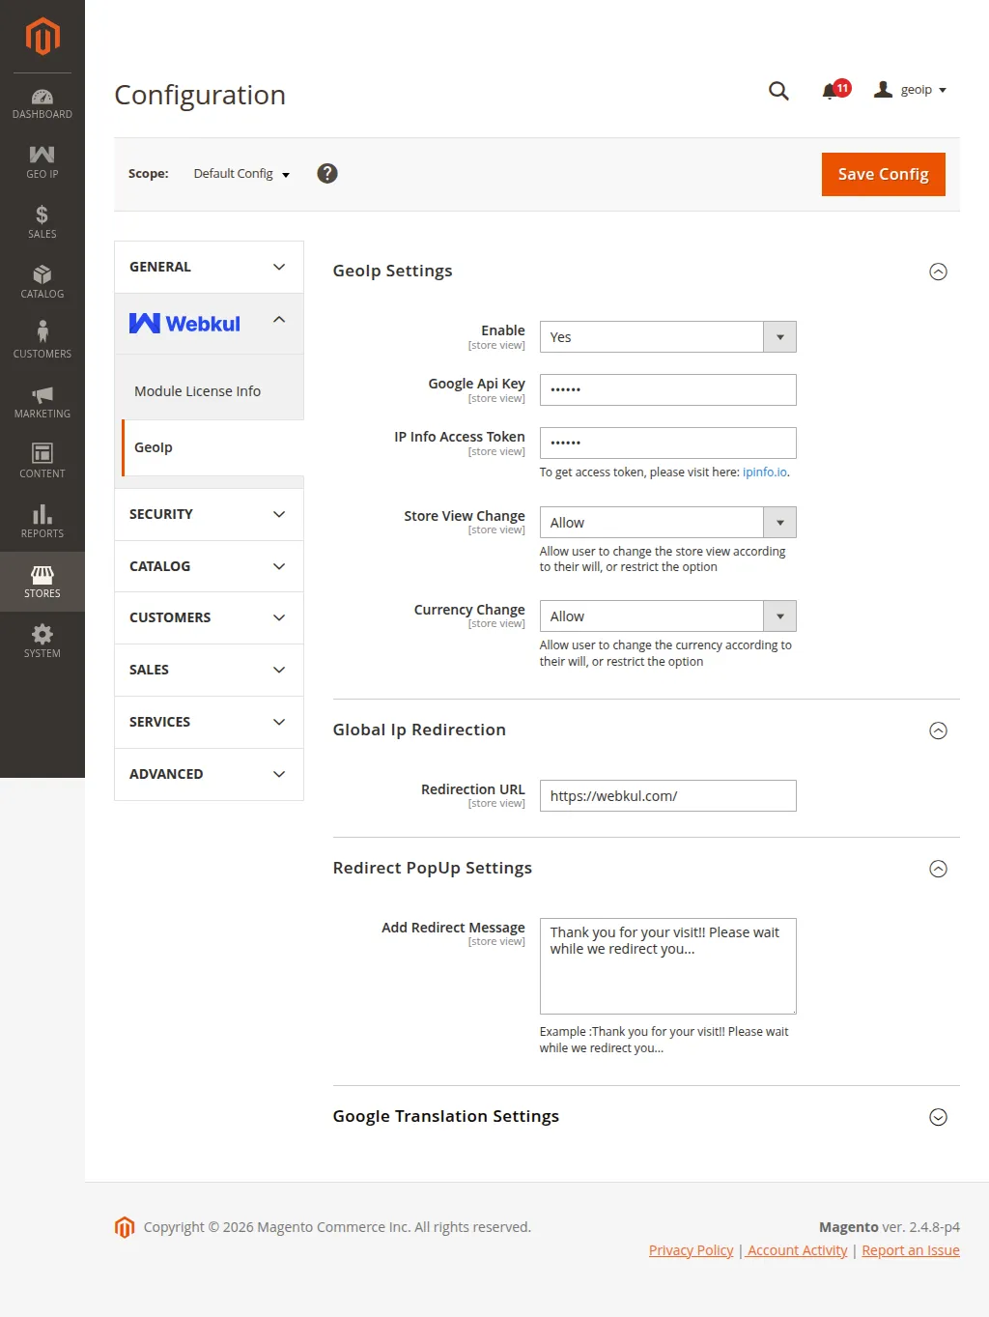Open the Enable Yes dropdown

(x=667, y=337)
